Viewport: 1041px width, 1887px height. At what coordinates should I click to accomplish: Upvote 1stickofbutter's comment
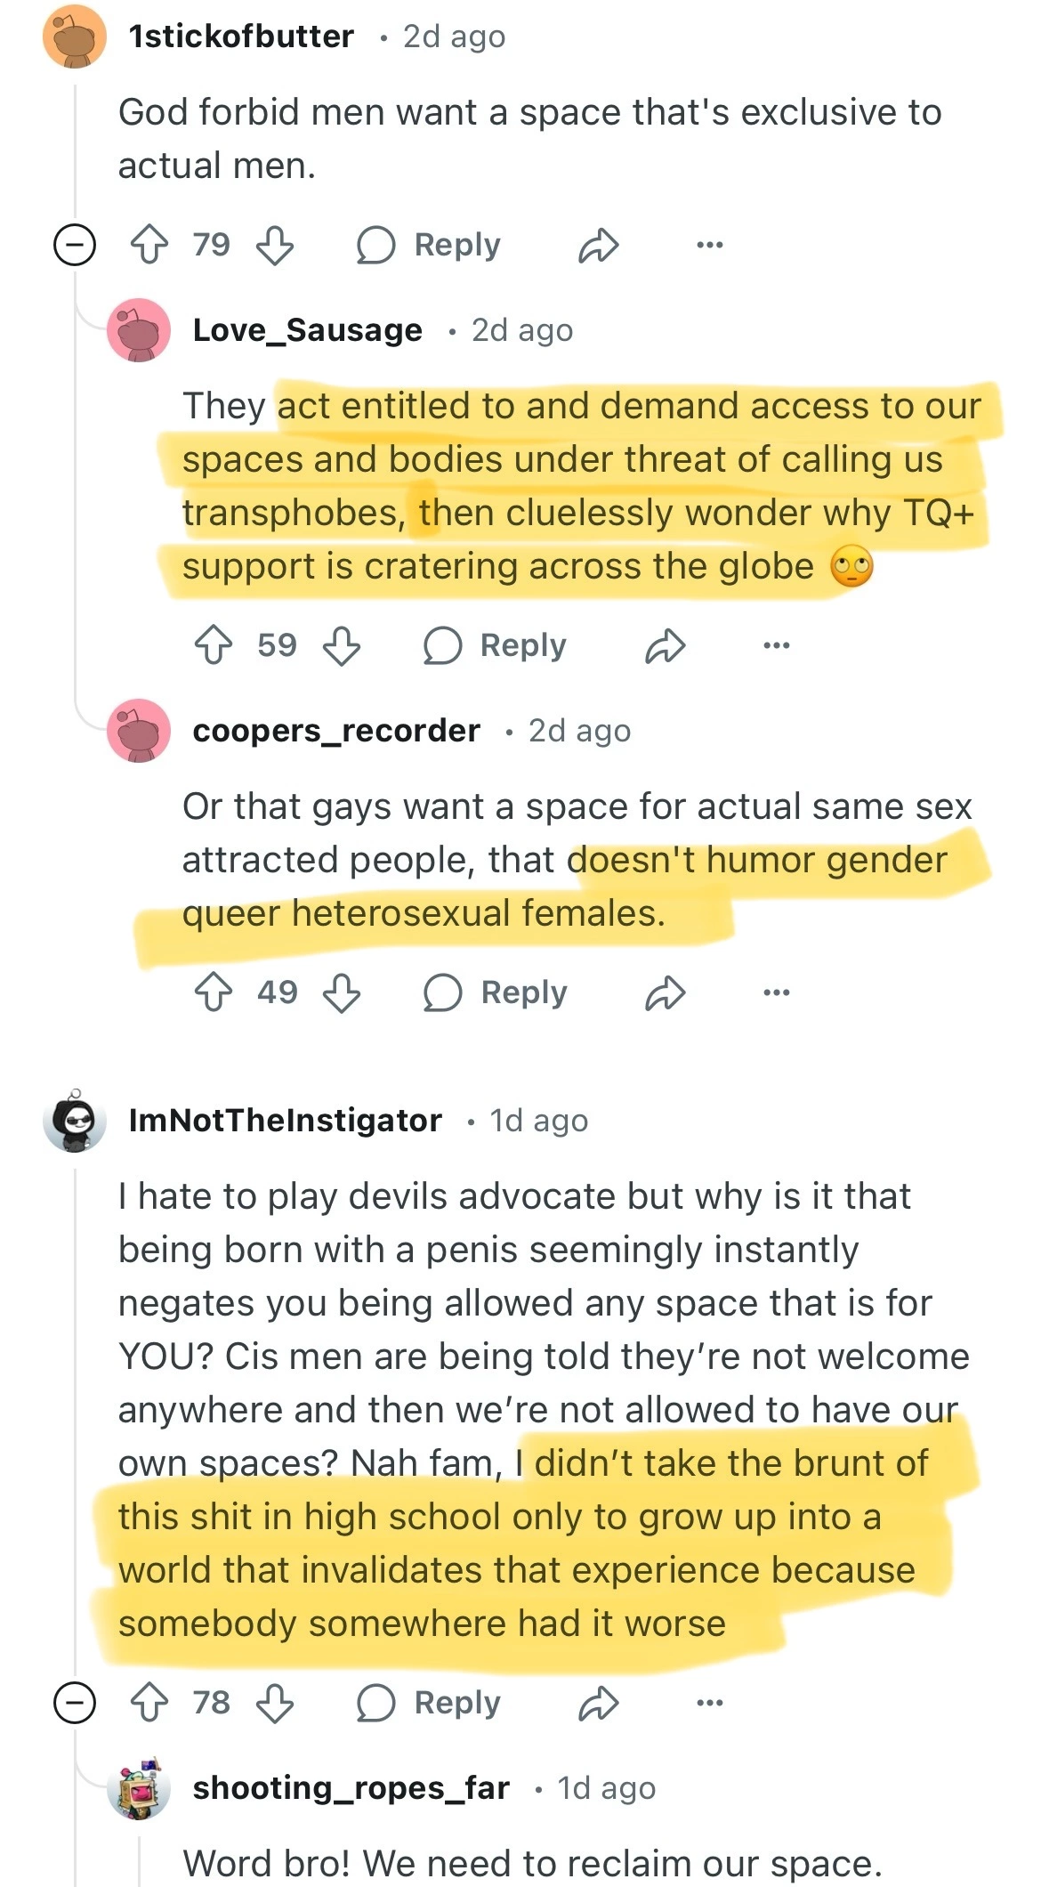149,244
